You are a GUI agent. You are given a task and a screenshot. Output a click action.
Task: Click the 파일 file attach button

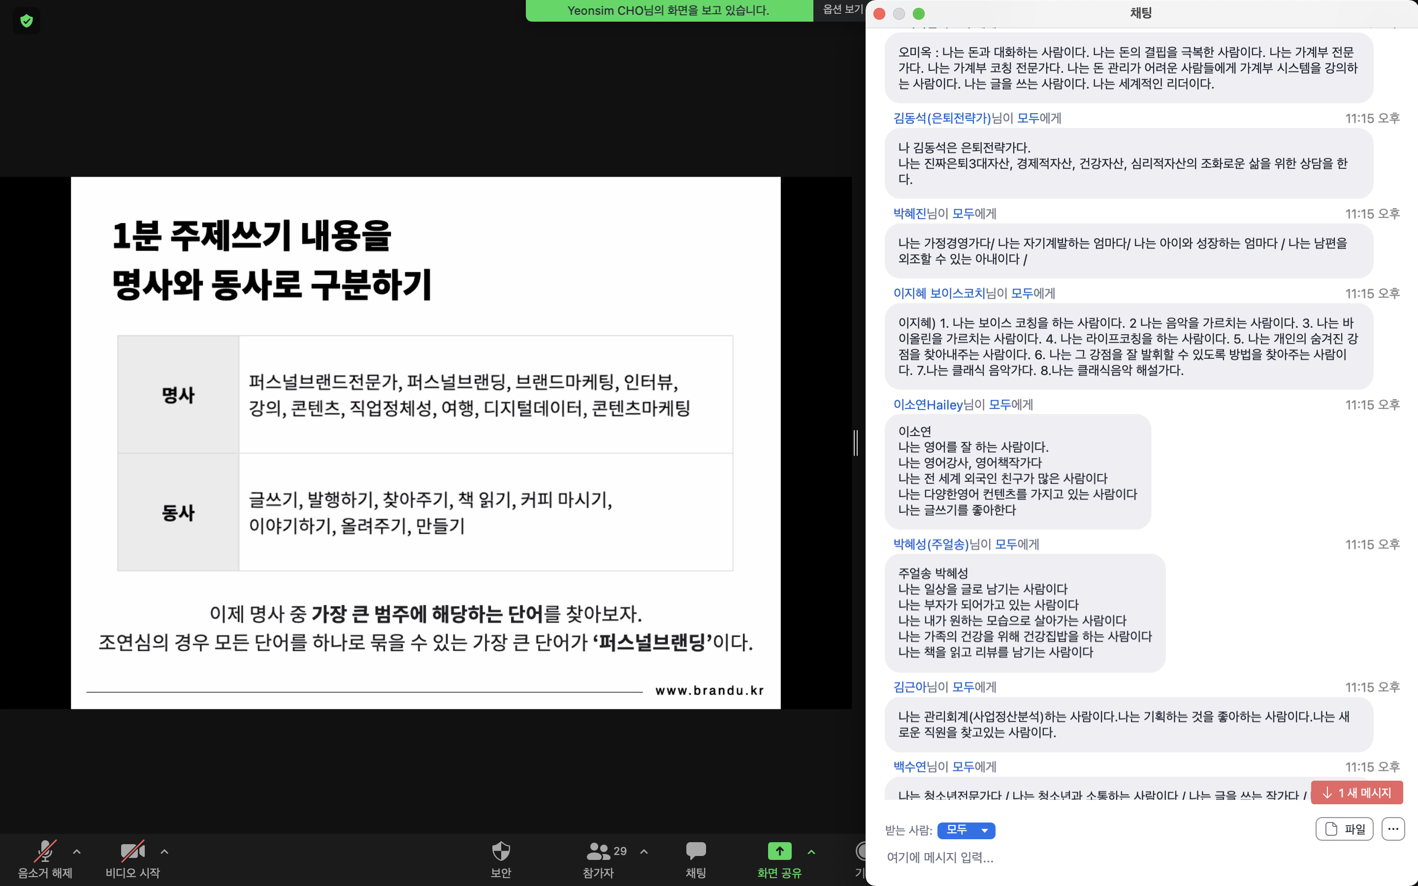pyautogui.click(x=1344, y=829)
